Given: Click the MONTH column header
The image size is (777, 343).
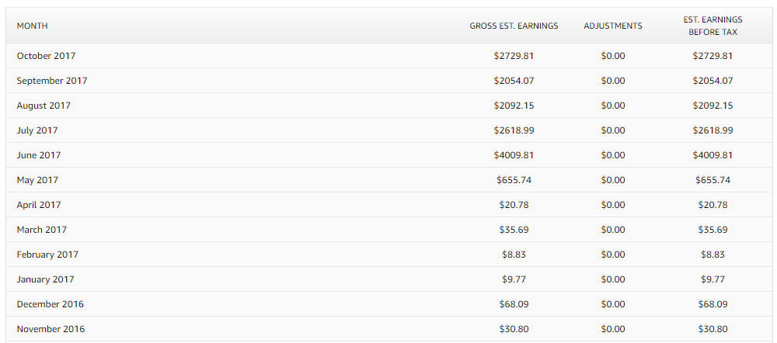Looking at the screenshot, I should click(x=32, y=26).
